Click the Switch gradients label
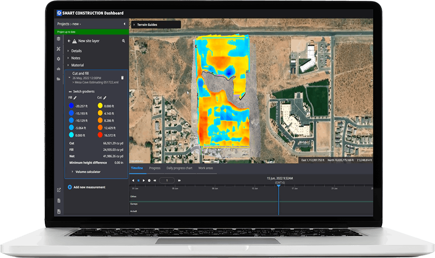Viewport: 435px width, 258px height. [84, 92]
